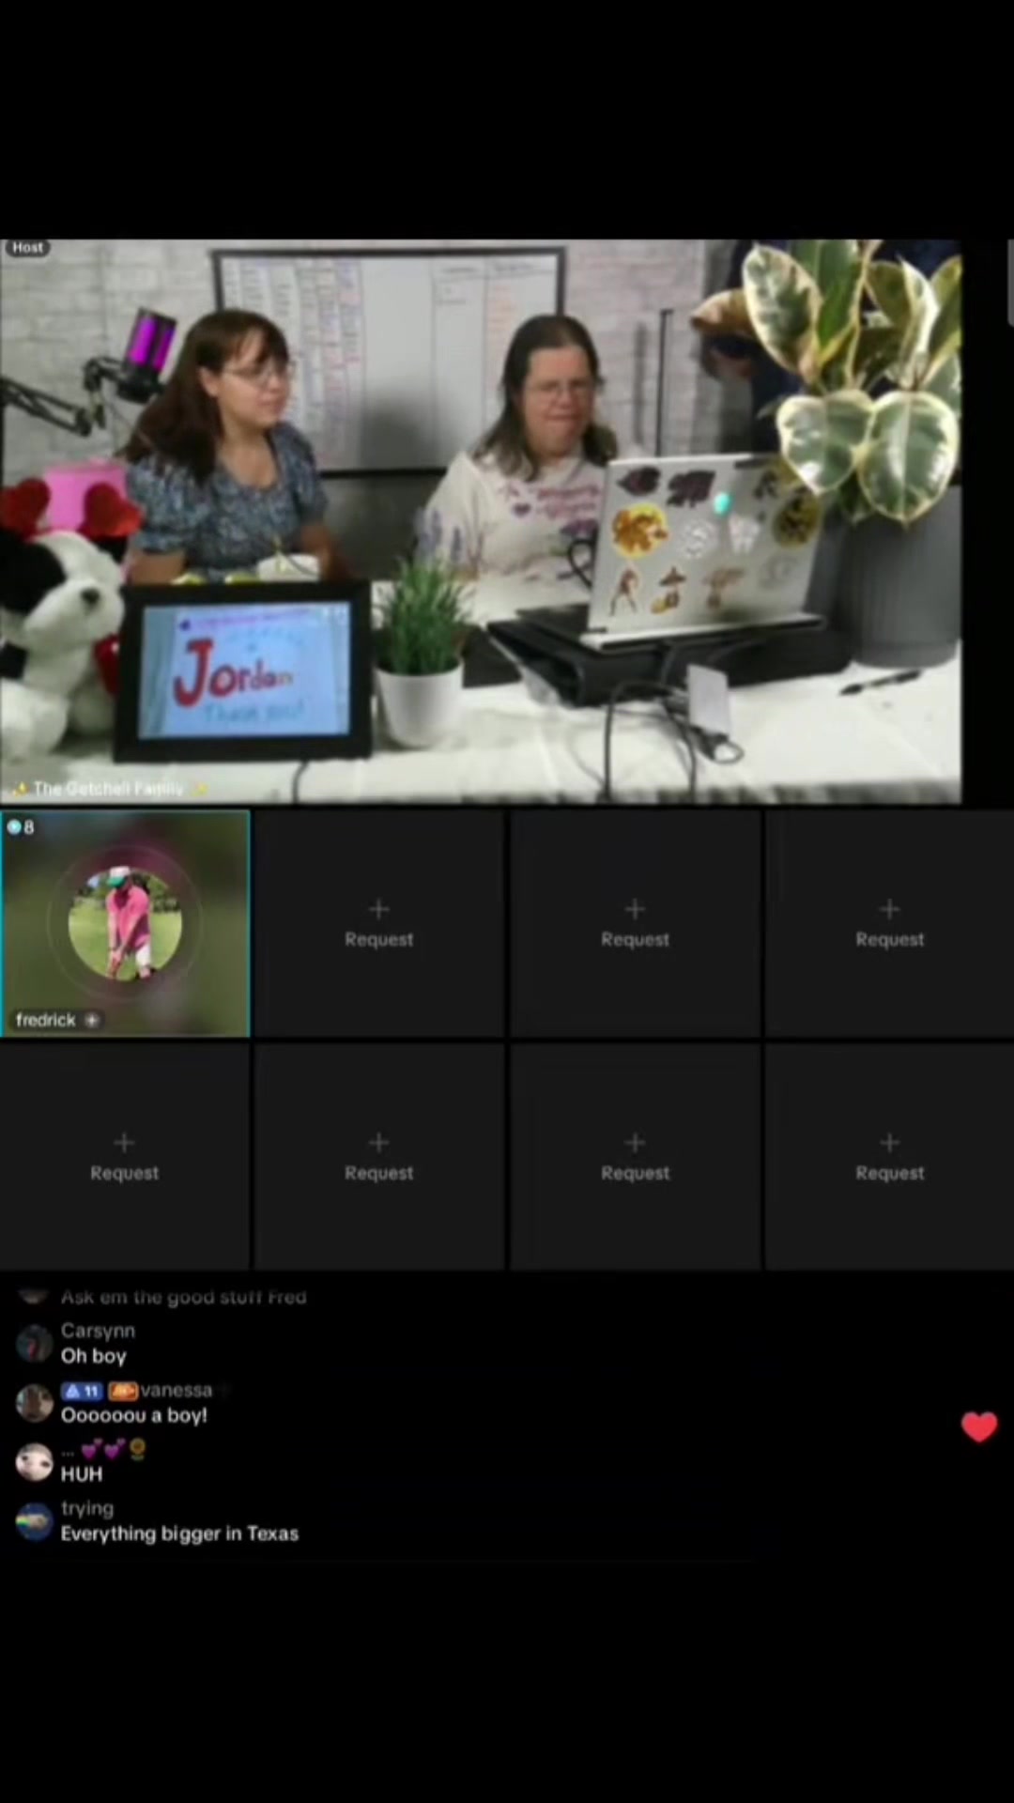Request the last guest slot in bottom row
The image size is (1014, 1803).
pyautogui.click(x=890, y=1157)
